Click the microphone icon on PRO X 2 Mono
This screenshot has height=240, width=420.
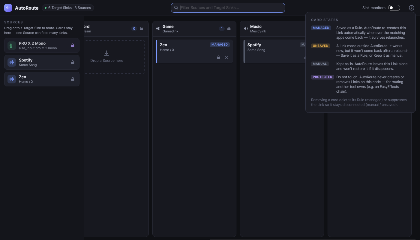(12, 46)
